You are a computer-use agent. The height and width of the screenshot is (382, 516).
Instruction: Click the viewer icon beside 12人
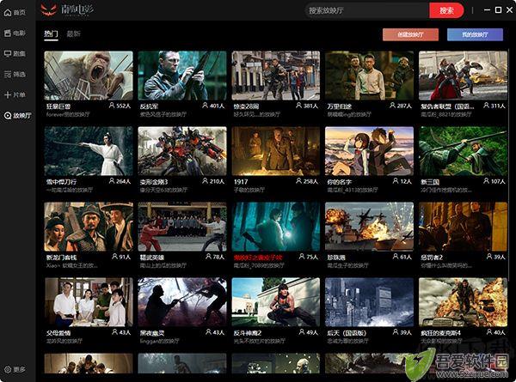click(396, 181)
